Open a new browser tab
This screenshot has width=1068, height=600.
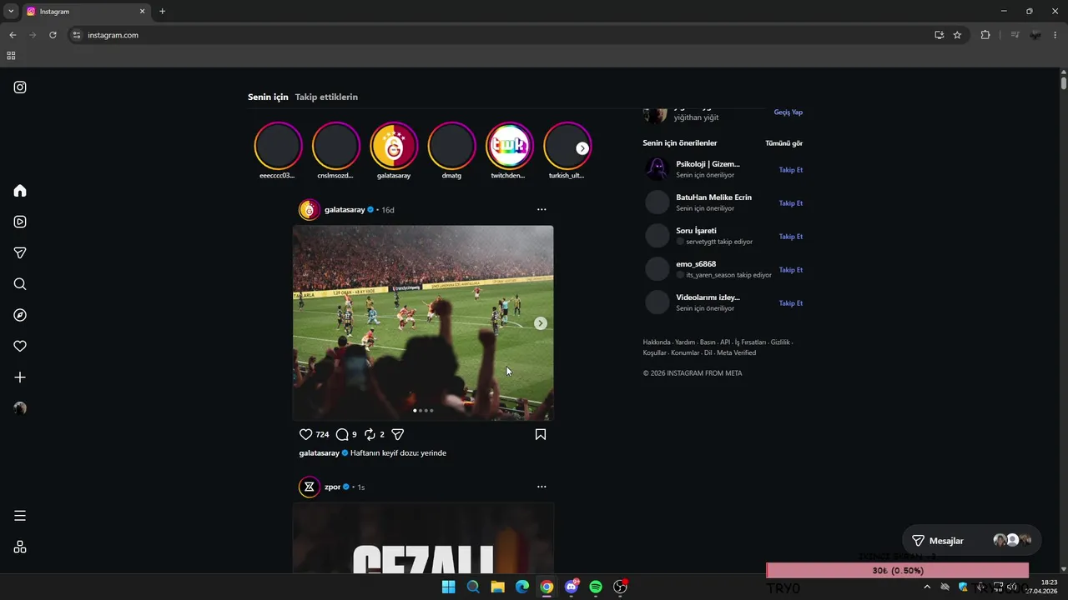tap(162, 12)
